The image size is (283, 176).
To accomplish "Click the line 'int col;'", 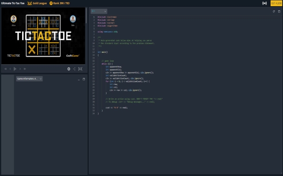I will coord(114,87).
